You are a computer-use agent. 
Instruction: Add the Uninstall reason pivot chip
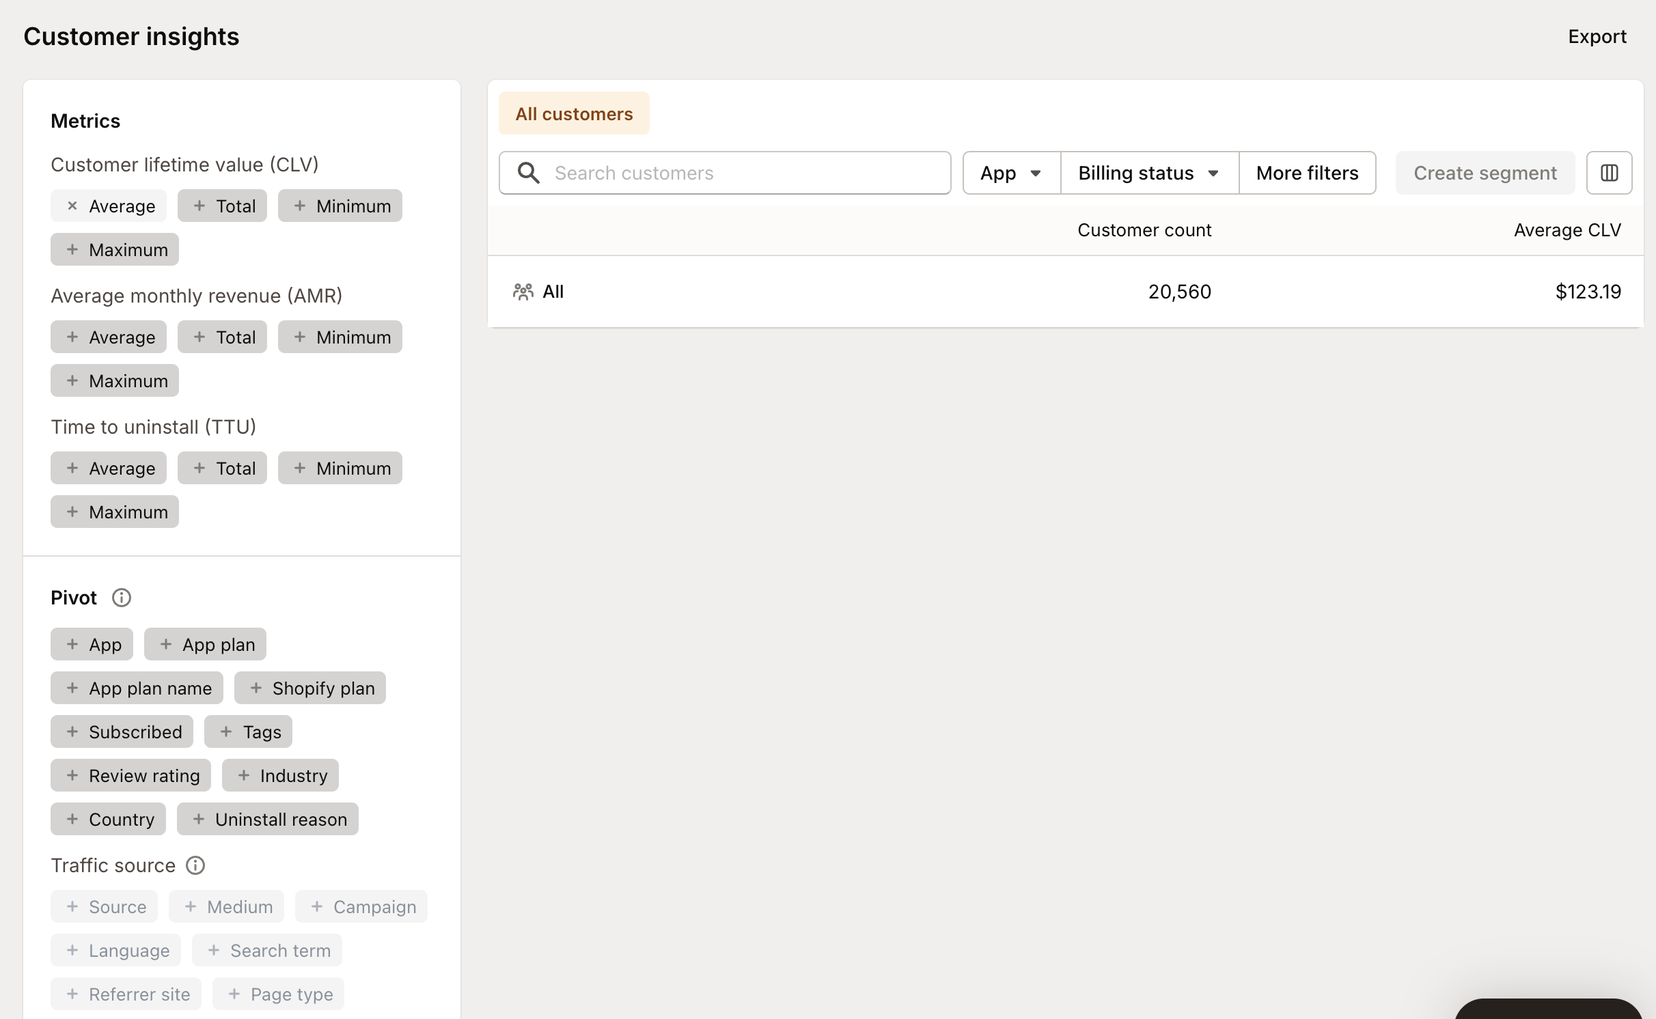268,819
